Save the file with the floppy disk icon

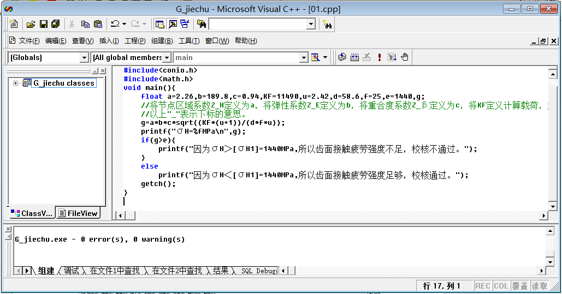tap(43, 24)
